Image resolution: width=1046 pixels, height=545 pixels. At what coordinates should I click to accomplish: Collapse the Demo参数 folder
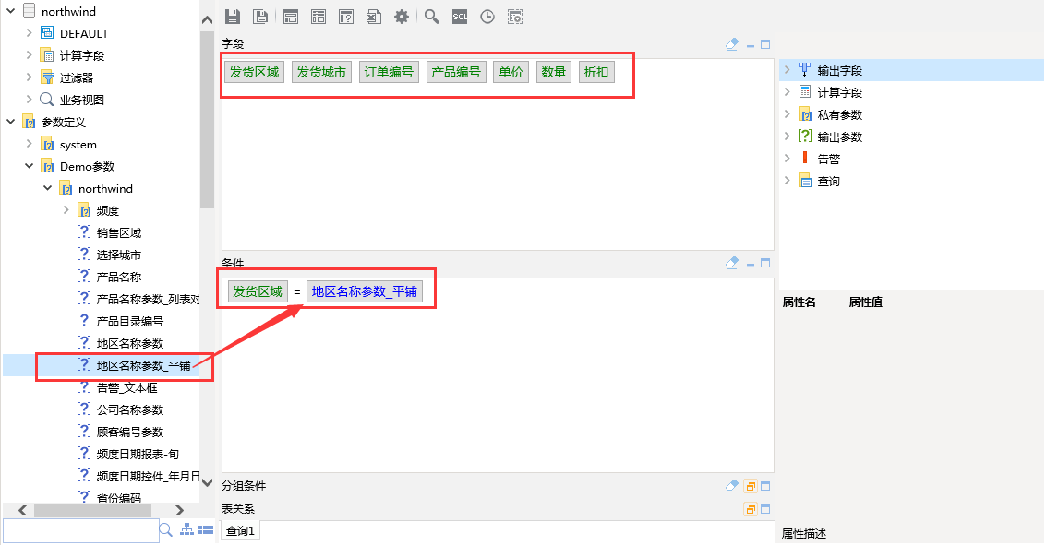29,166
